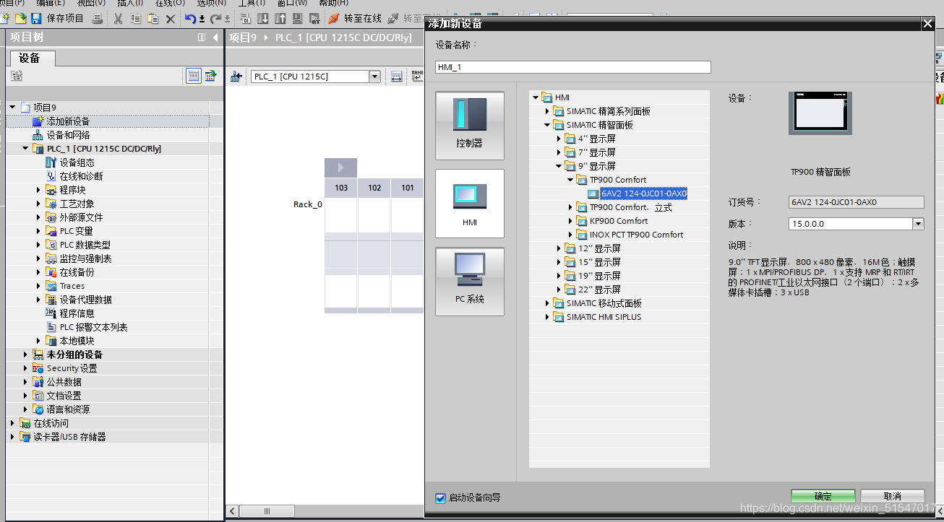Open an existing project from toolbar

(x=21, y=18)
